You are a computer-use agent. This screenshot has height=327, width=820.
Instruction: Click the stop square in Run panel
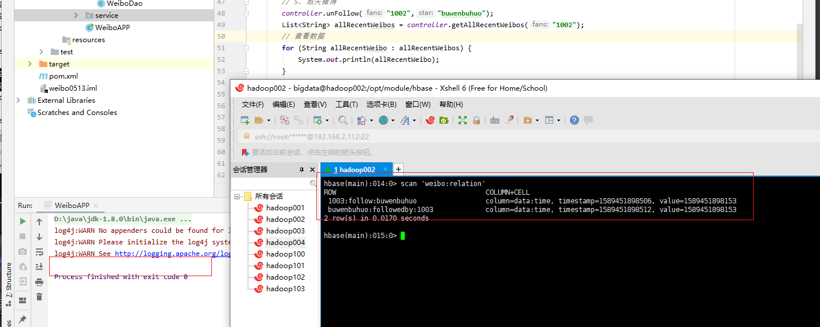(23, 236)
